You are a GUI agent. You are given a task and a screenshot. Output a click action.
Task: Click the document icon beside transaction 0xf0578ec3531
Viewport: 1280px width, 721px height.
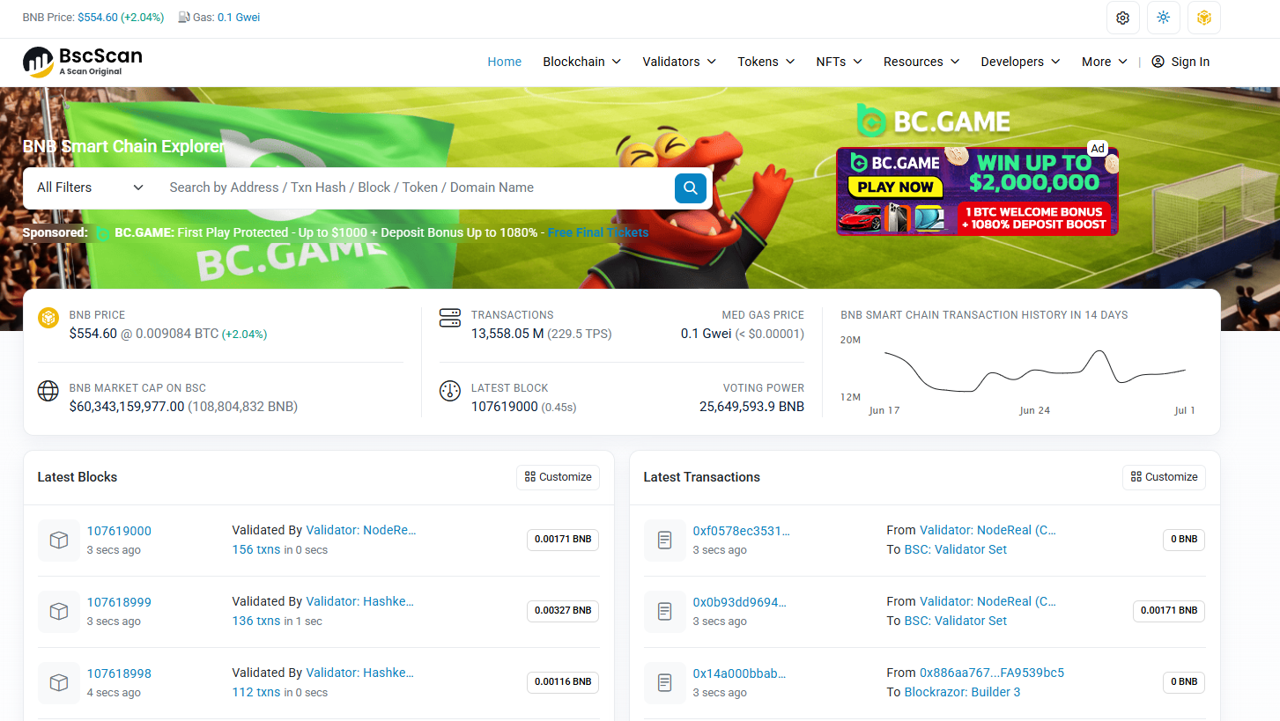(x=665, y=541)
